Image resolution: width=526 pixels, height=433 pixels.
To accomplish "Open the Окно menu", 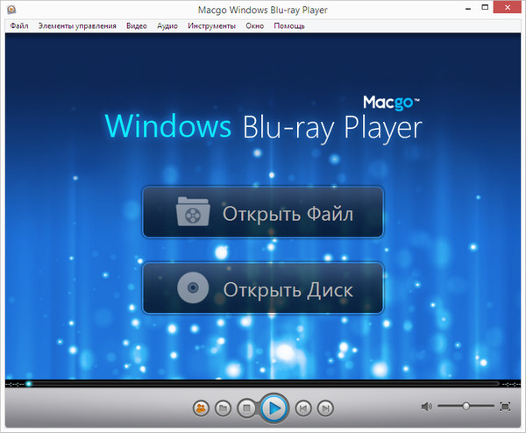I will tap(255, 26).
